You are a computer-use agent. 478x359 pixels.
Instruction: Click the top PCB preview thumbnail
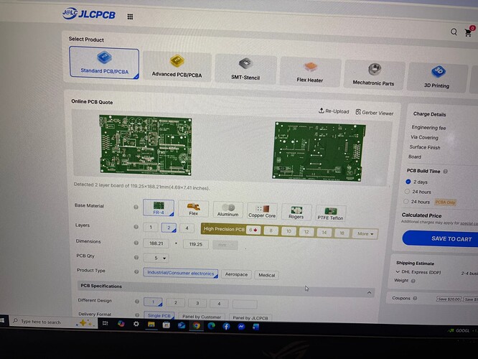146,146
